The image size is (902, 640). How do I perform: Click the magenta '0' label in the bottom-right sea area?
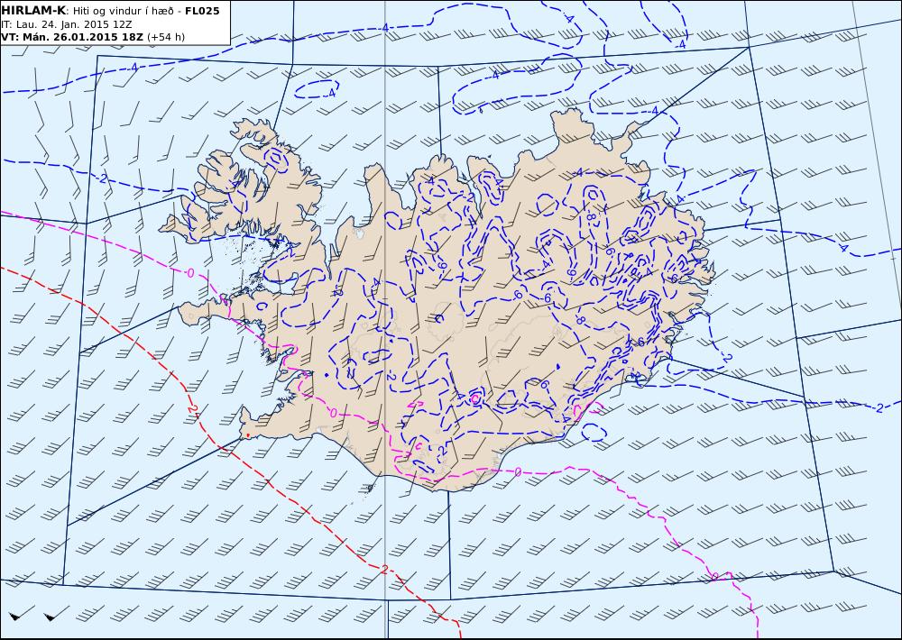(x=715, y=576)
